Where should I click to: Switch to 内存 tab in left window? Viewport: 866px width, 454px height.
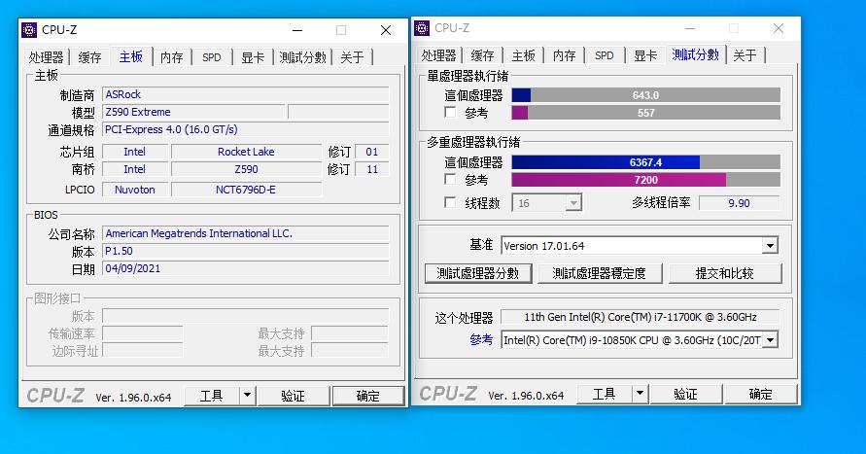172,57
